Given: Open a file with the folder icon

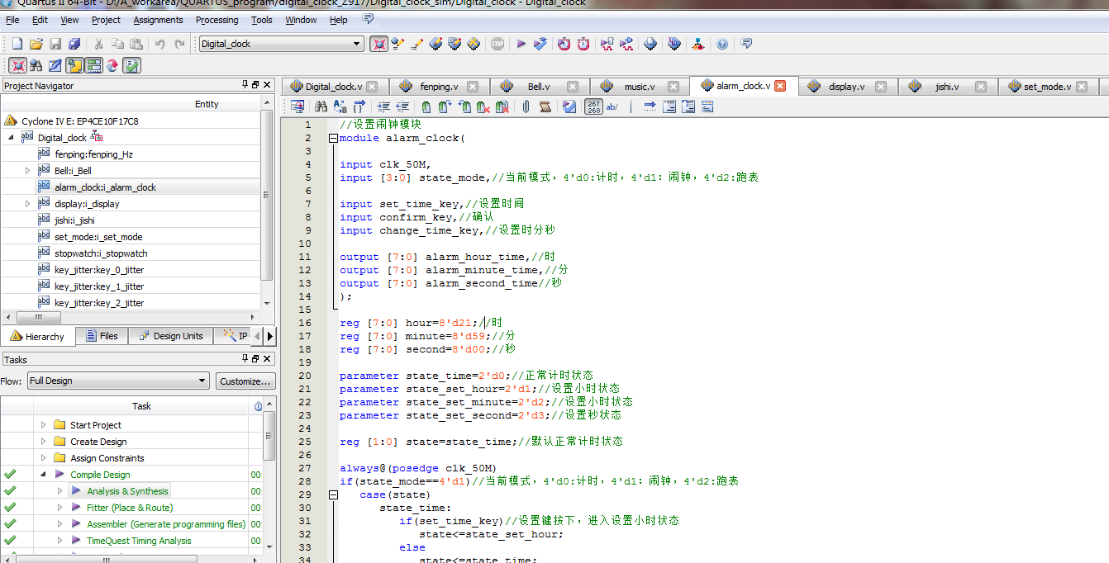Looking at the screenshot, I should click(36, 44).
